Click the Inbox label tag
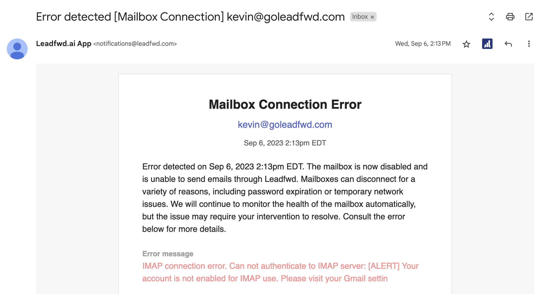The width and height of the screenshot is (541, 294). pos(360,17)
